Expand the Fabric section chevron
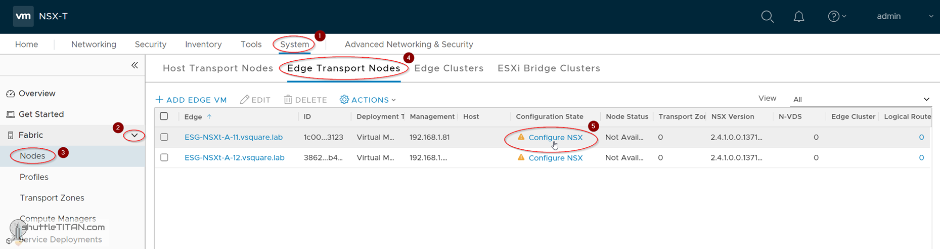The height and width of the screenshot is (249, 940). point(135,135)
